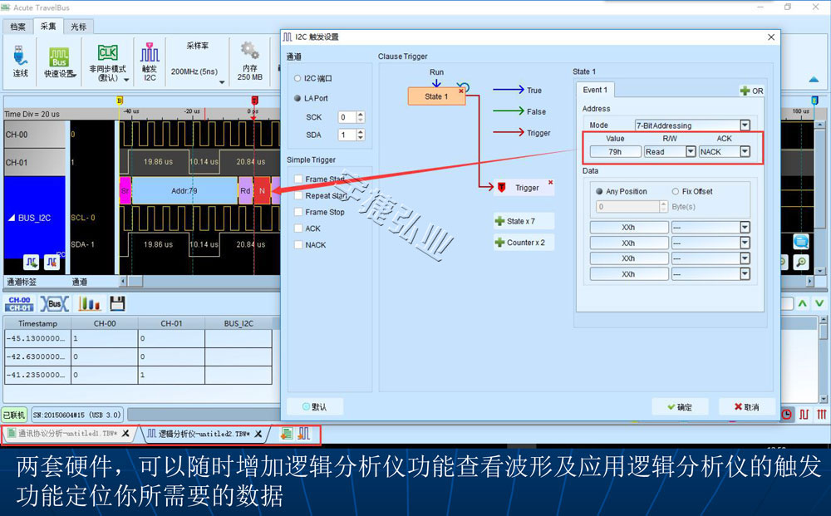Click the protocol analyzer icon next to file tabs
The image size is (831, 516).
pos(286,434)
